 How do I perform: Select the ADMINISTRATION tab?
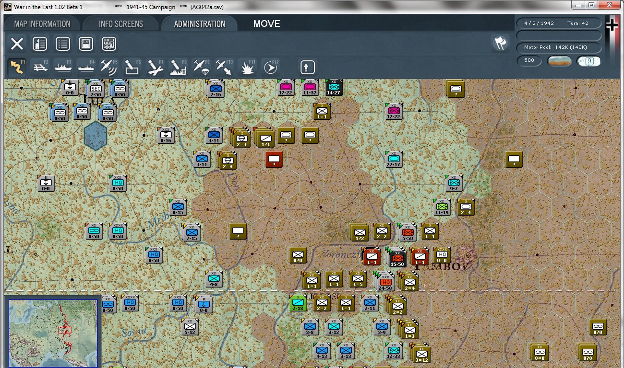(x=199, y=24)
